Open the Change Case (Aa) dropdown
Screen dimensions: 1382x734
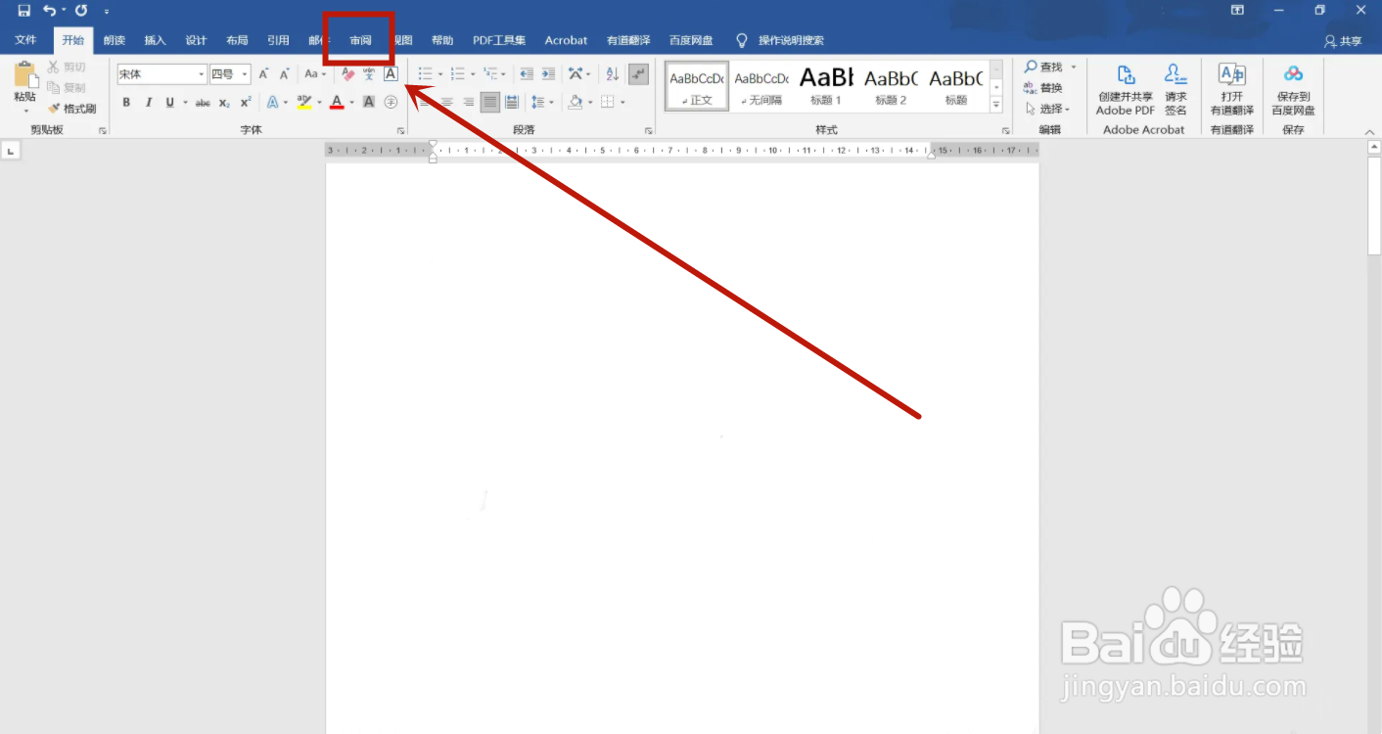click(x=315, y=74)
